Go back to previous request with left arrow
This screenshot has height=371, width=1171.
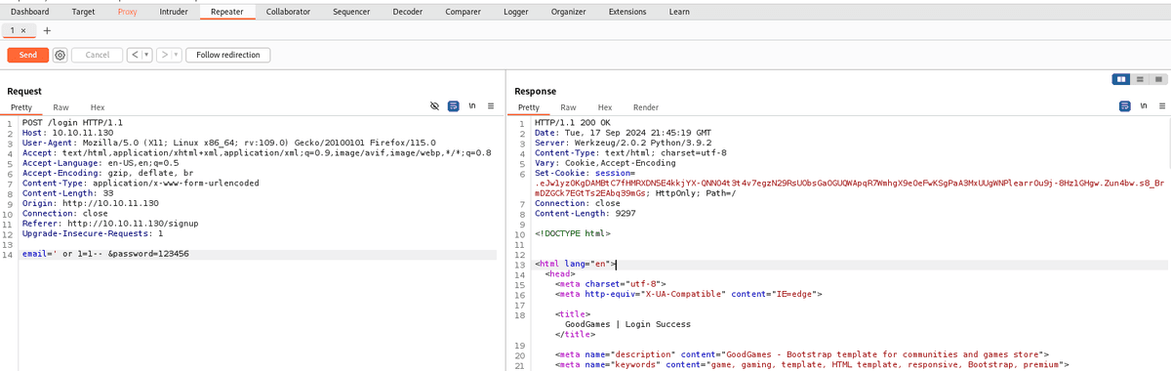coord(135,55)
